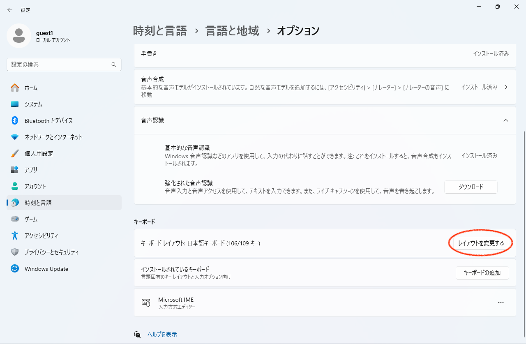Open the Windows Update page
This screenshot has height=344, width=526.
click(64, 269)
